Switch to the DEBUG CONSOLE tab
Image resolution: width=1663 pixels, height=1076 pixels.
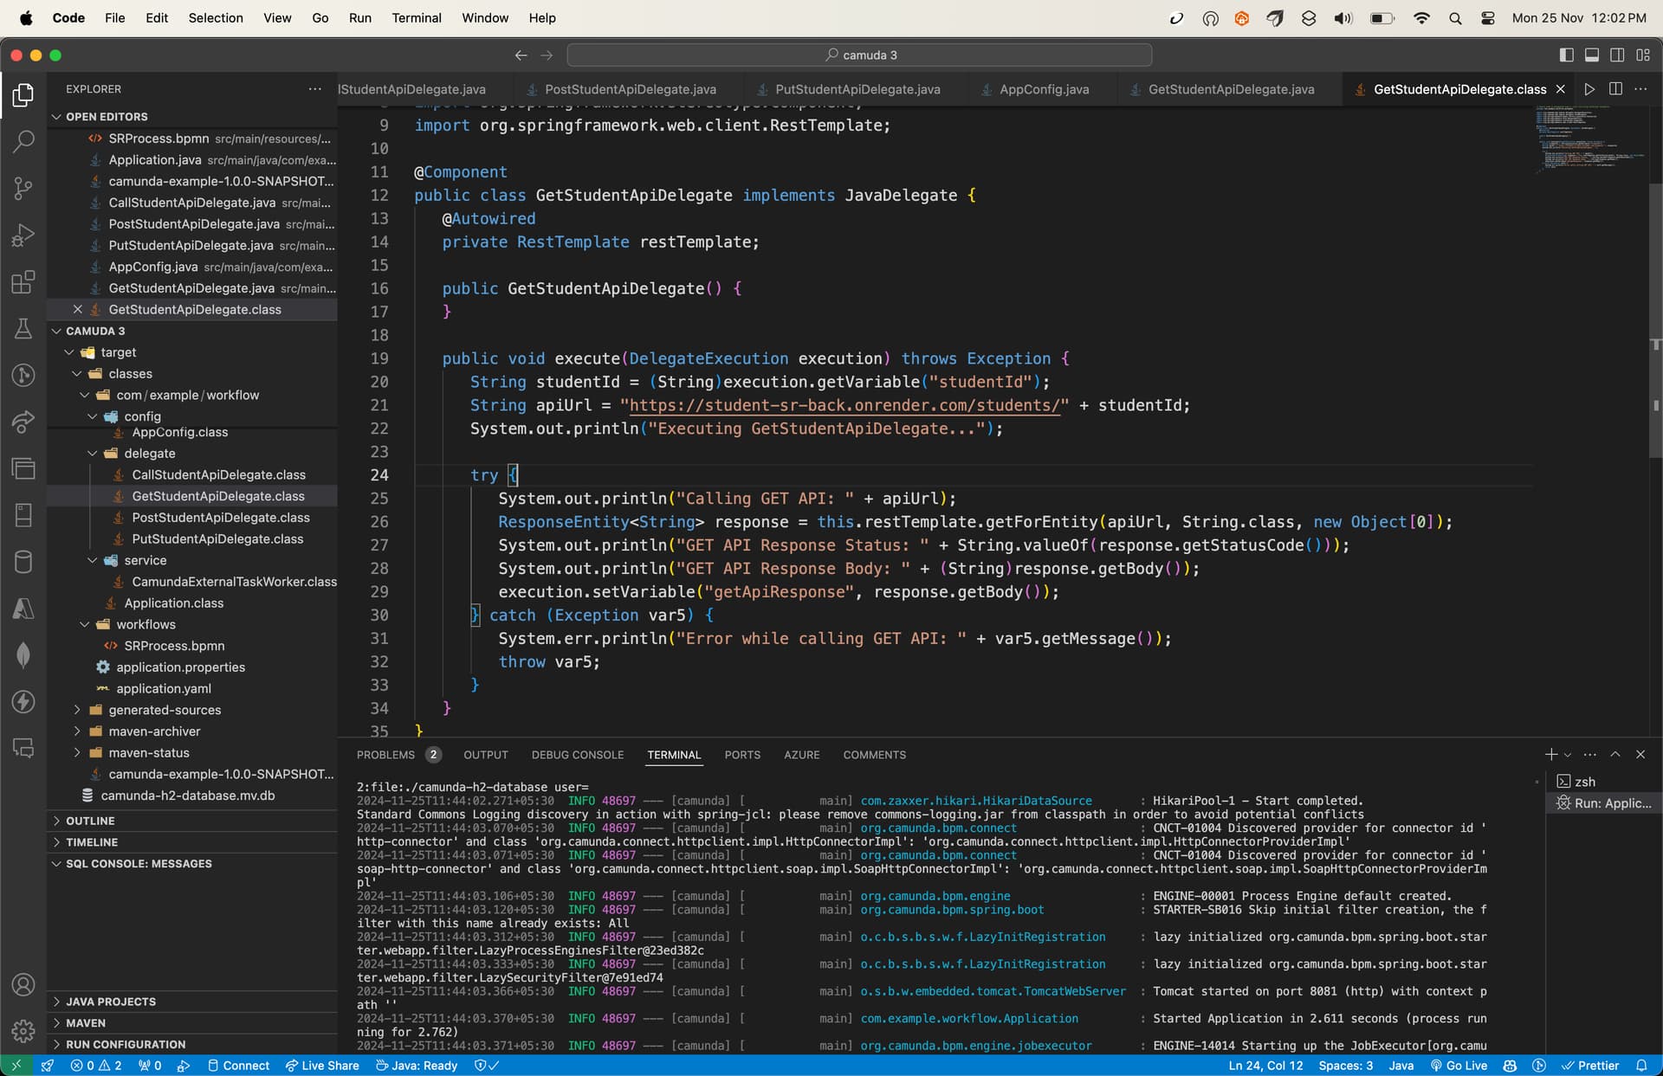pyautogui.click(x=578, y=755)
